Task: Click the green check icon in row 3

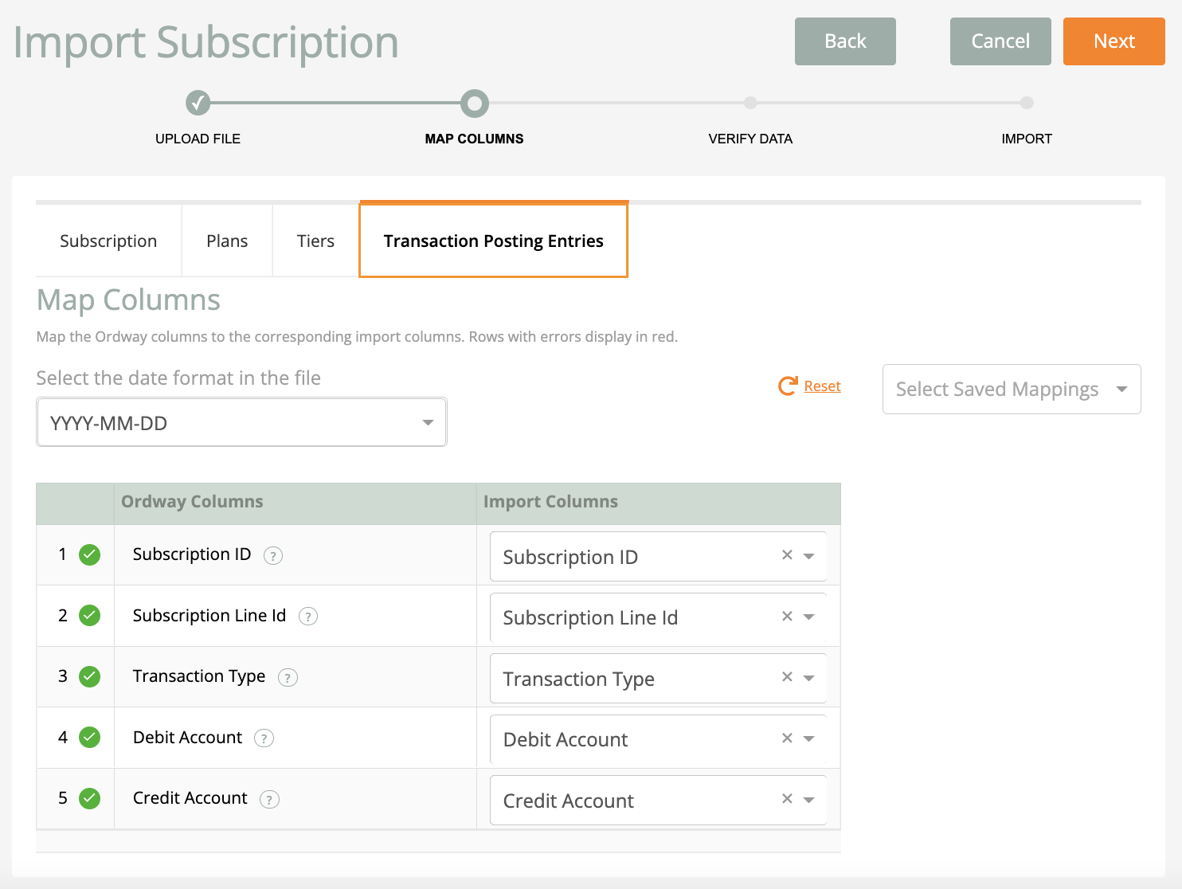Action: point(90,676)
